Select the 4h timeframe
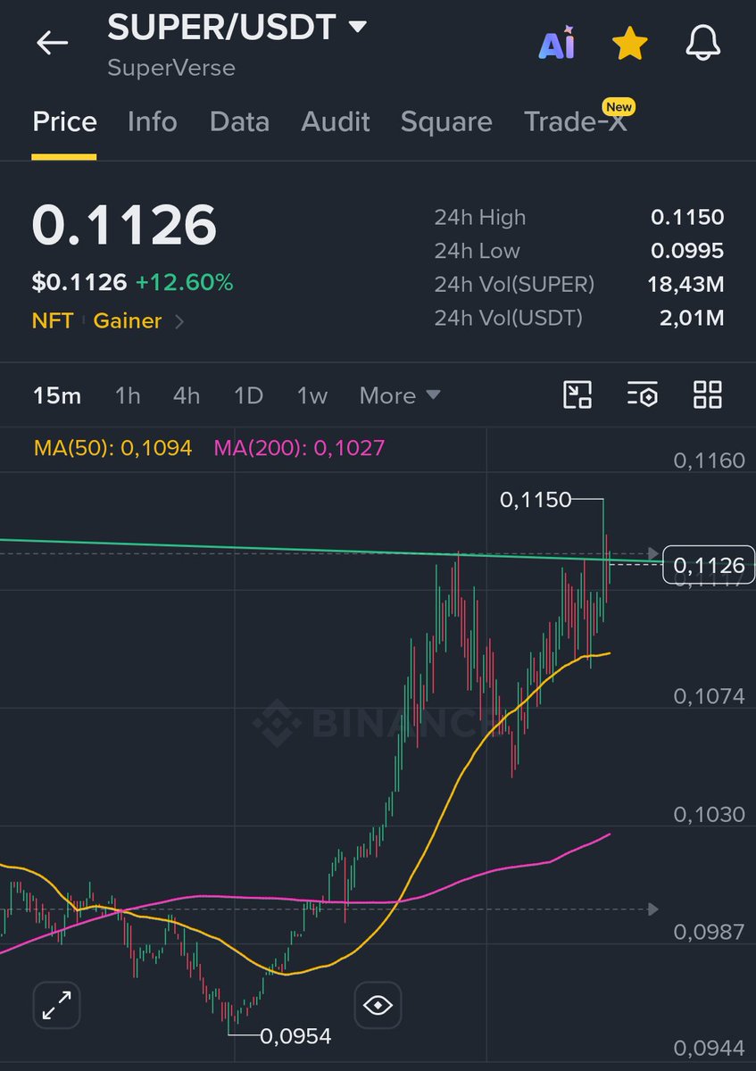 tap(187, 395)
